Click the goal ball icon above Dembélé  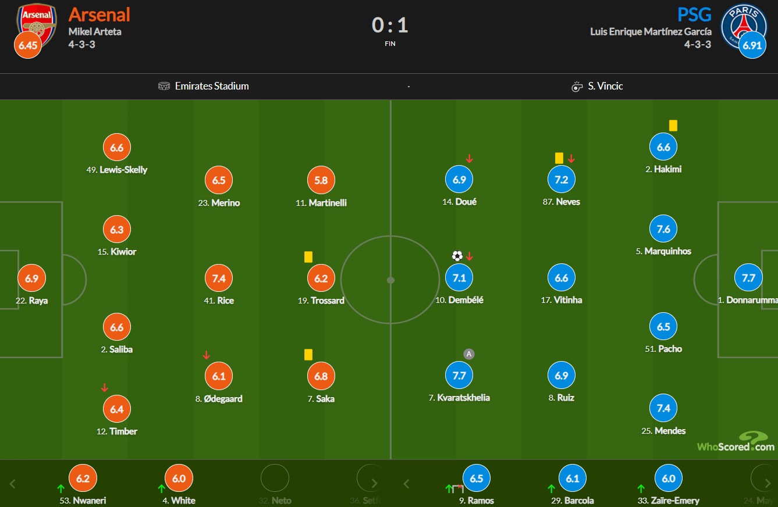(x=457, y=256)
